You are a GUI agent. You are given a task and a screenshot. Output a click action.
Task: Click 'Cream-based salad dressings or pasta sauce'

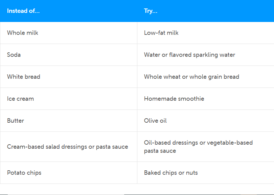click(x=68, y=147)
